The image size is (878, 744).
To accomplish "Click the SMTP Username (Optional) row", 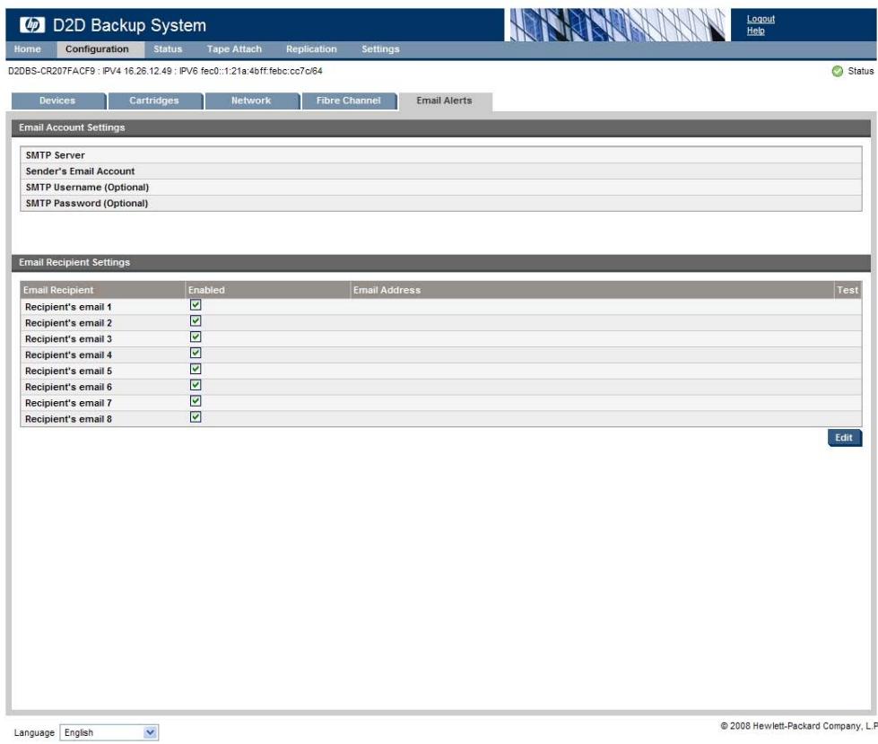I will coord(440,187).
